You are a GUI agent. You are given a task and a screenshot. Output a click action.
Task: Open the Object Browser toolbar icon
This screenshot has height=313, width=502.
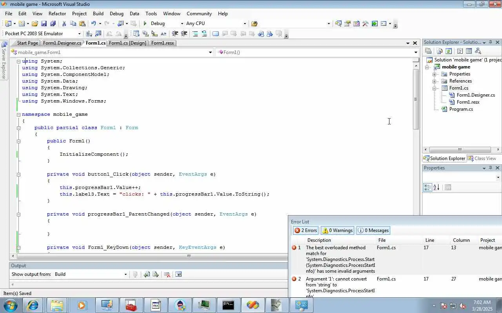(356, 23)
